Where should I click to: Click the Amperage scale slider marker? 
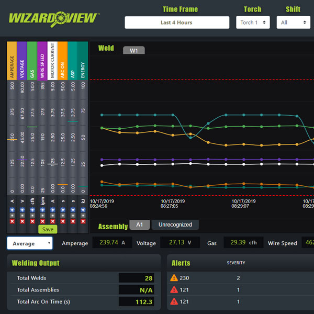[x=12, y=140]
